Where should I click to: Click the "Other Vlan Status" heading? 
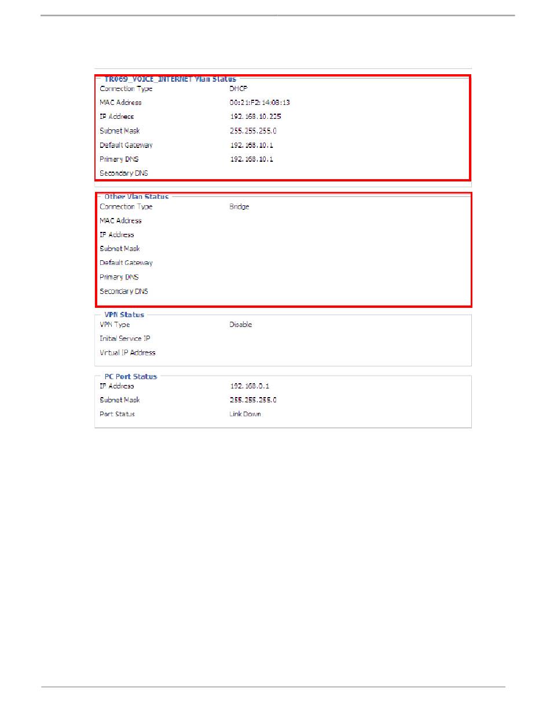pos(137,197)
